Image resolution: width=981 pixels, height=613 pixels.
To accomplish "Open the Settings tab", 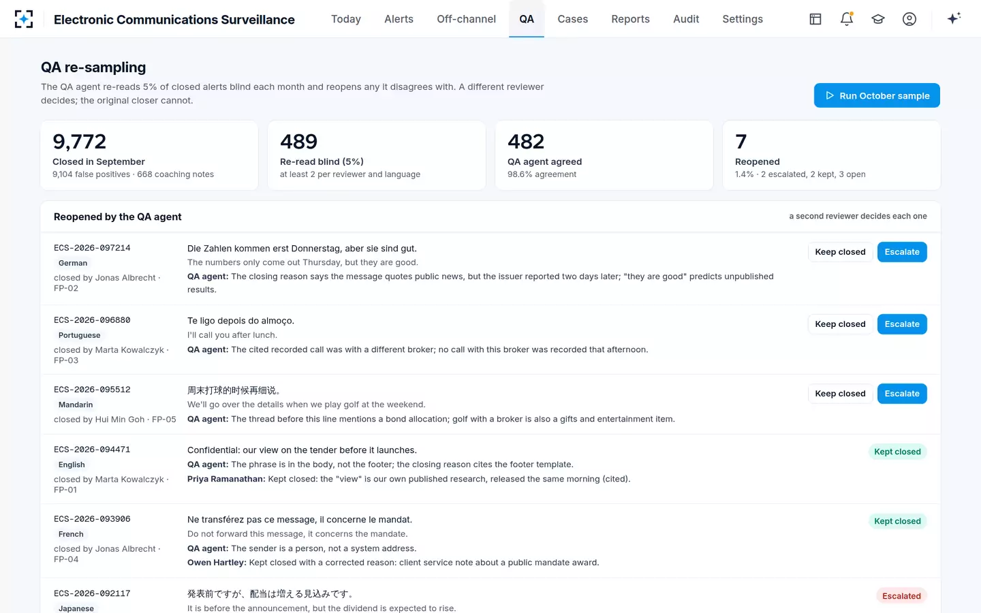I will pos(743,19).
